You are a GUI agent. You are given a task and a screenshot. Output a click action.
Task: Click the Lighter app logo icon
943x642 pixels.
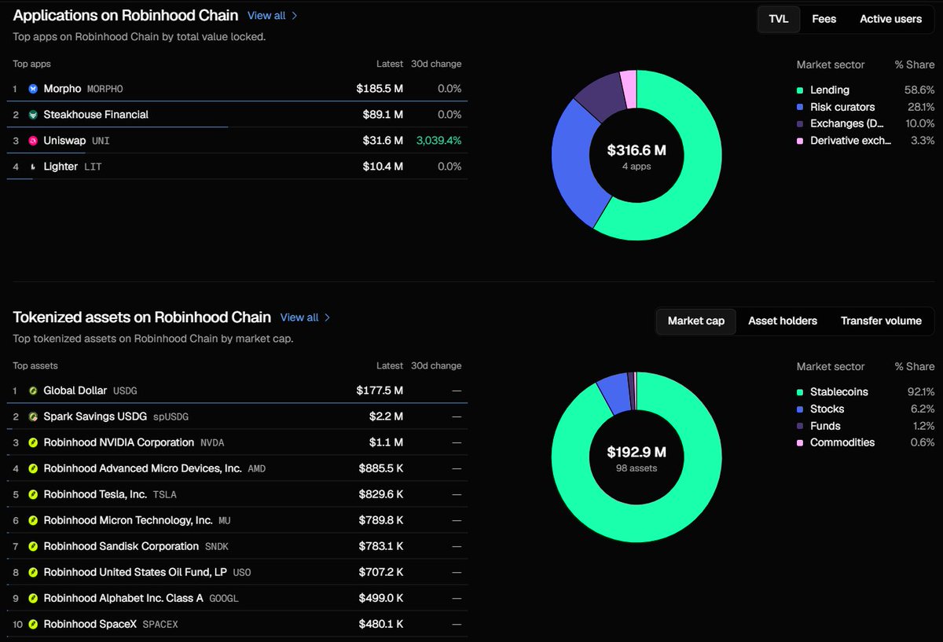33,167
